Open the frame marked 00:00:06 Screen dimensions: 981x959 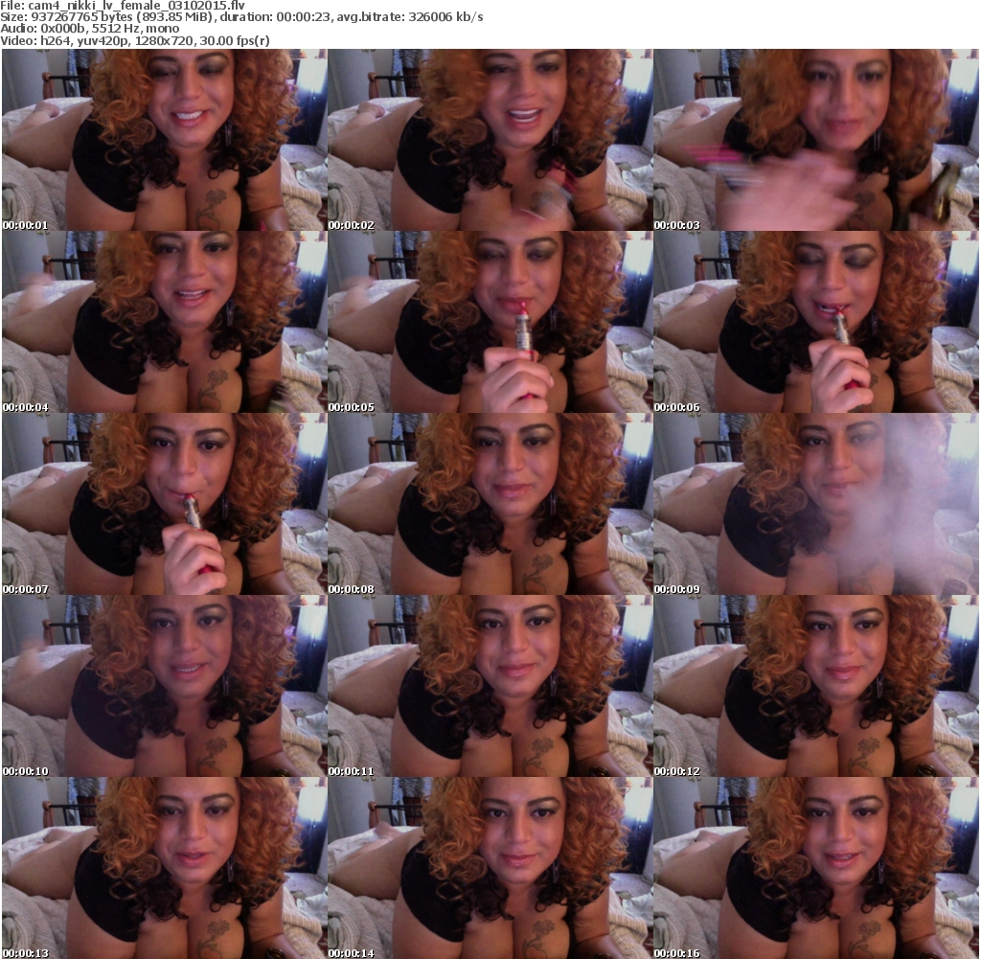click(x=816, y=322)
